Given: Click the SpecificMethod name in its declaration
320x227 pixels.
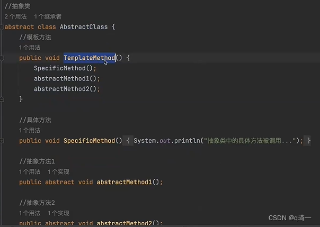Looking at the screenshot, I should click(x=90, y=141).
